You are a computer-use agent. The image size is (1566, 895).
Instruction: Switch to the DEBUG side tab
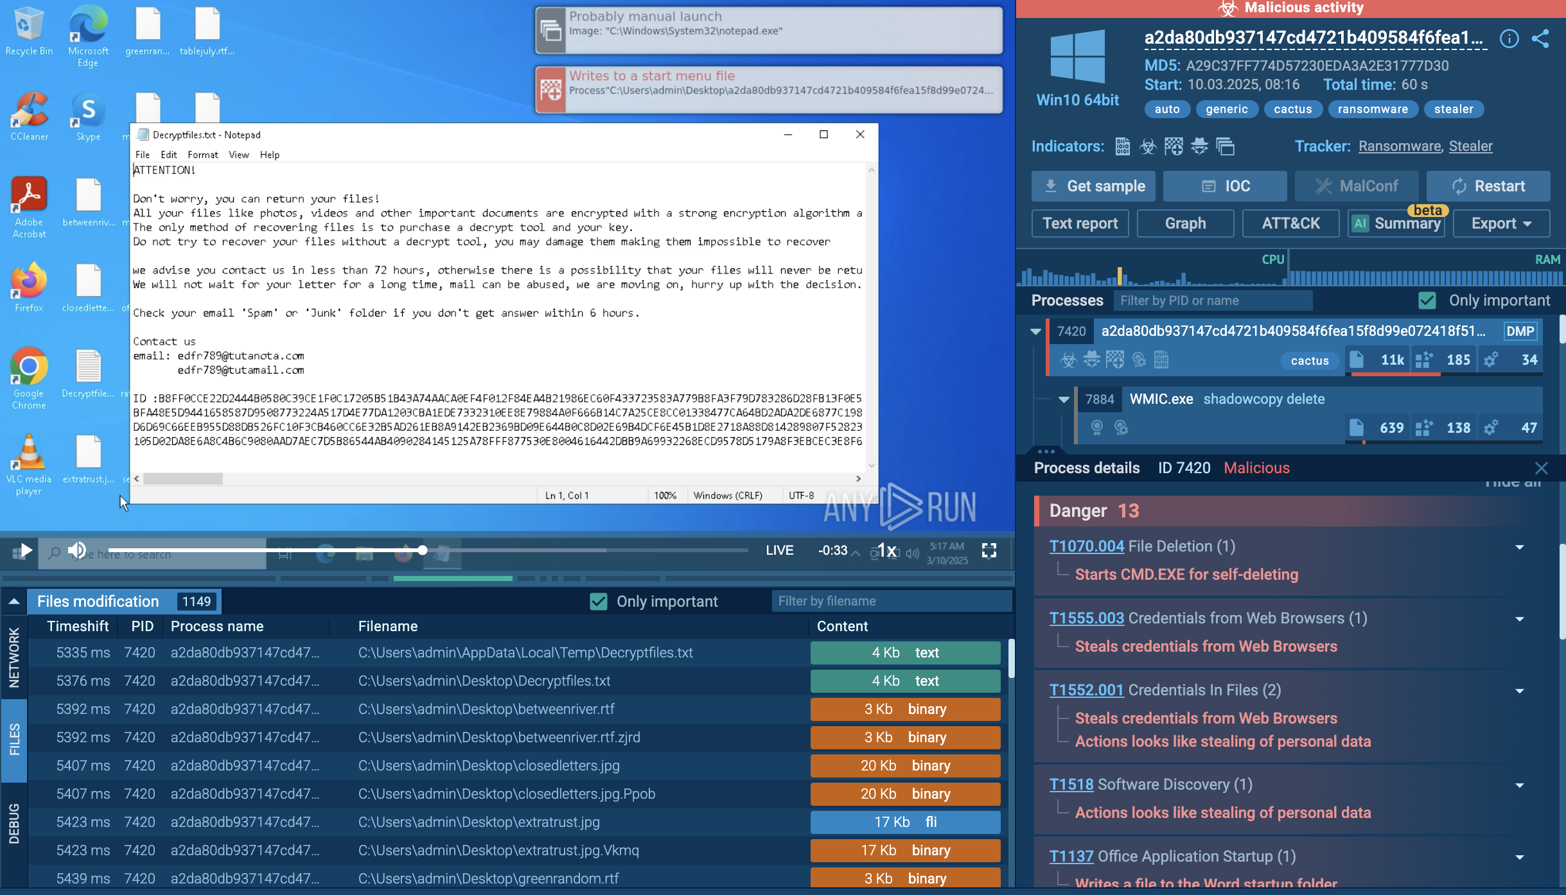coord(14,823)
